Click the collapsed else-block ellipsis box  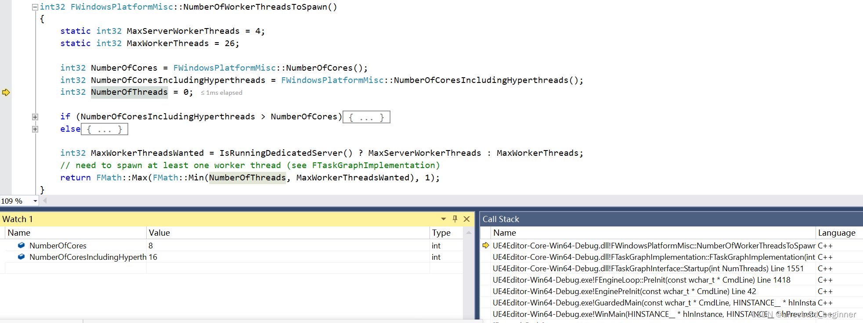[x=105, y=129]
